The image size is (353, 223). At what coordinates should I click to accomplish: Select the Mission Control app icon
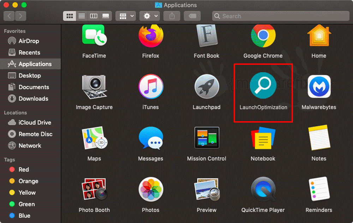(x=207, y=138)
